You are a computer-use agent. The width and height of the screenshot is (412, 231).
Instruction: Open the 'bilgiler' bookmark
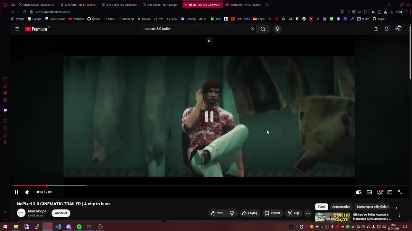point(379,19)
